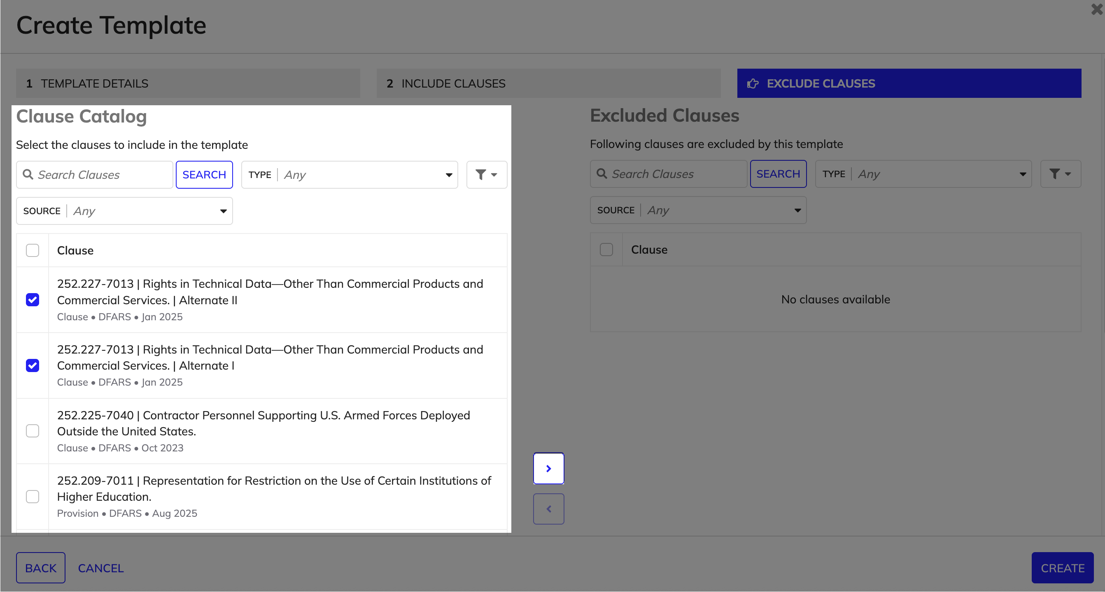Click the magnifier icon in the Clause Catalog search
The width and height of the screenshot is (1105, 592).
28,174
